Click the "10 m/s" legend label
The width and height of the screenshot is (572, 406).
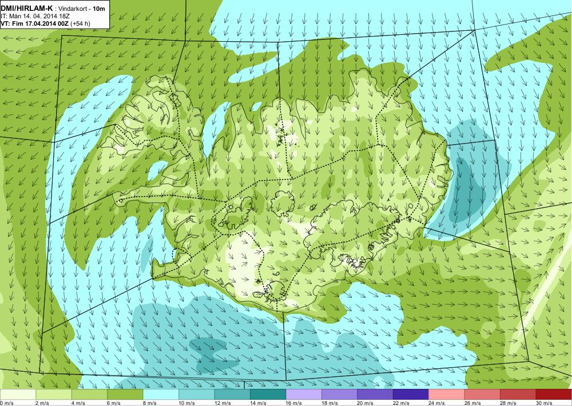(x=186, y=403)
